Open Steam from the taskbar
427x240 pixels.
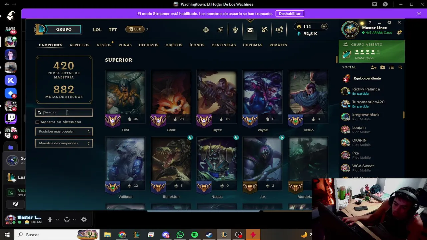click(x=209, y=235)
